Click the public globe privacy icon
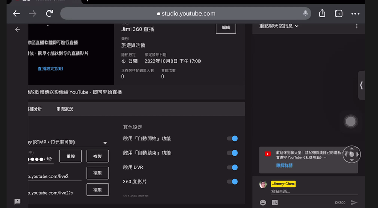Viewport: 378px width, 208px height. 124,61
